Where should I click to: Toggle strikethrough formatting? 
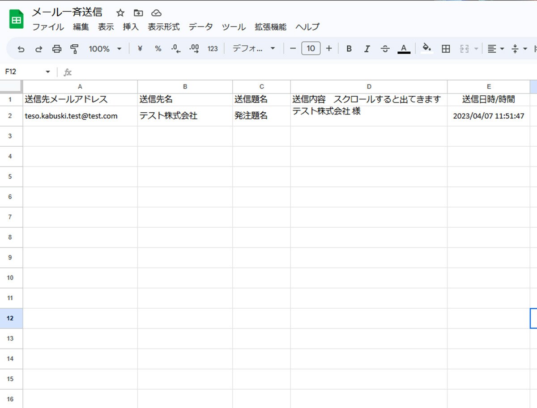[385, 49]
